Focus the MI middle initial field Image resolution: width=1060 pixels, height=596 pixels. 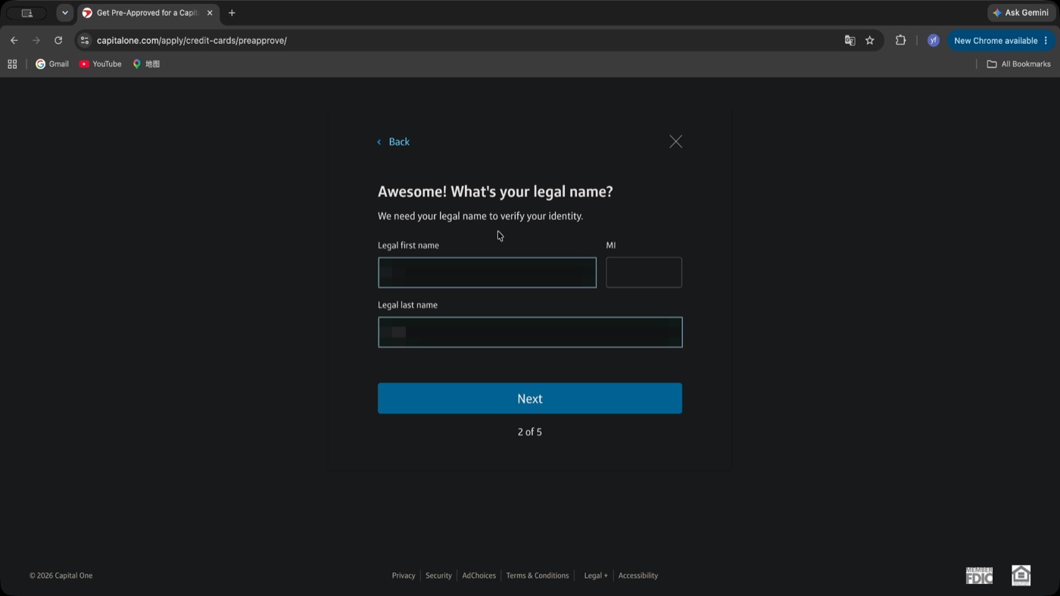[x=644, y=273]
